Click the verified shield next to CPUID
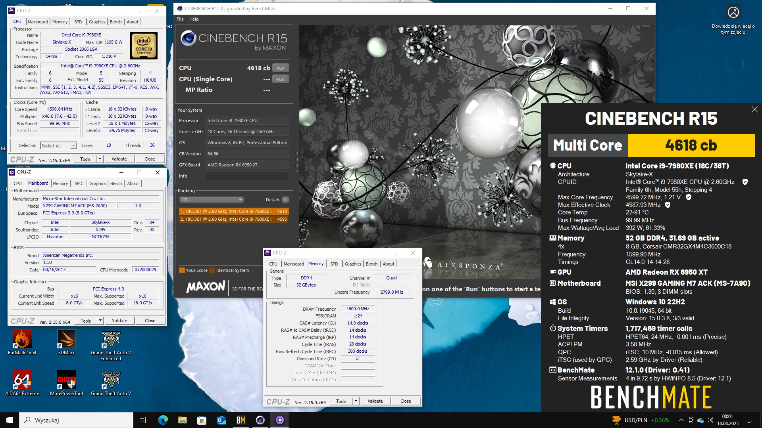 click(x=745, y=182)
